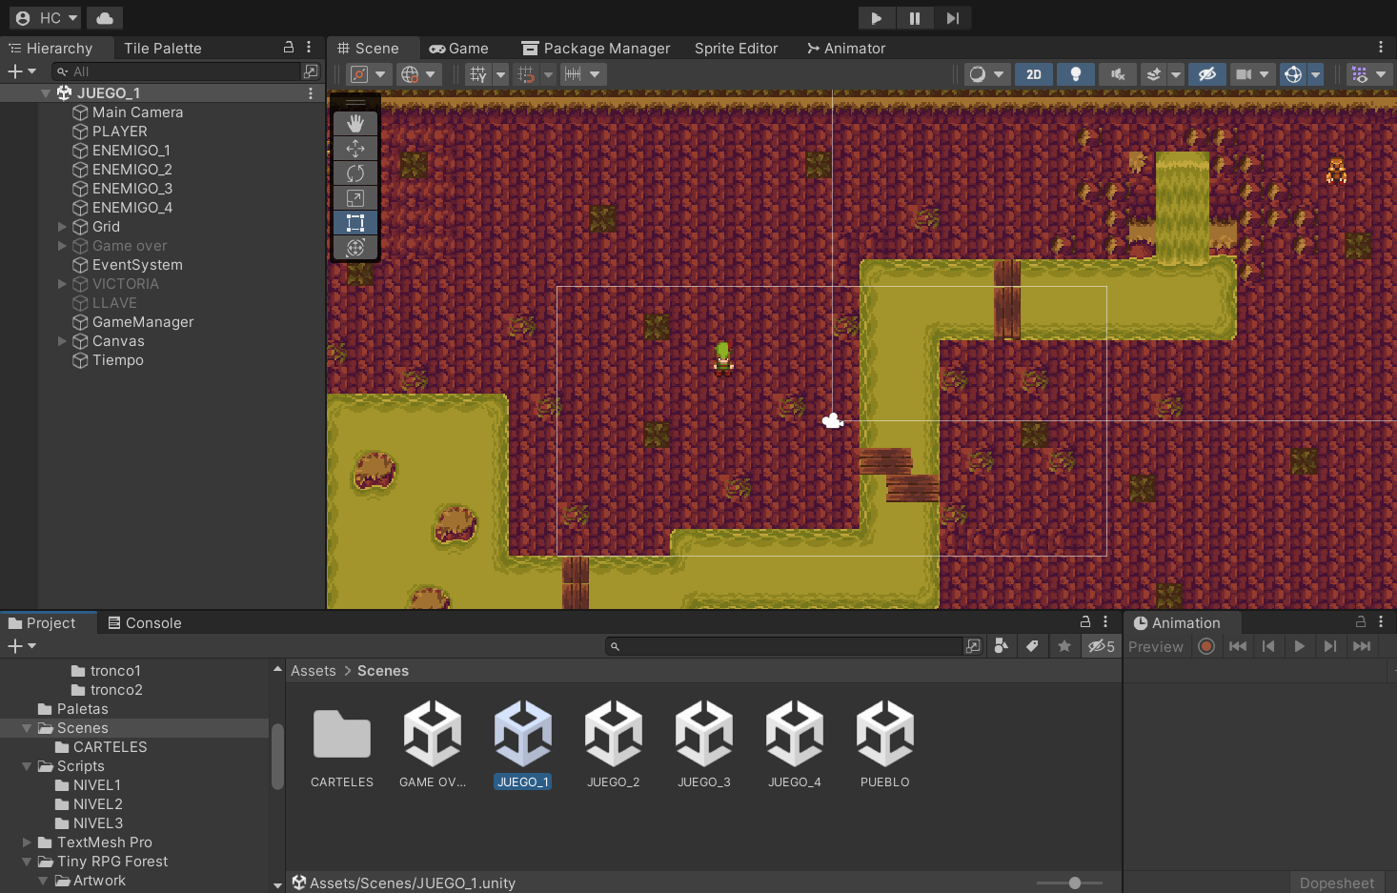Toggle 2D view mode in Scene

1034,74
